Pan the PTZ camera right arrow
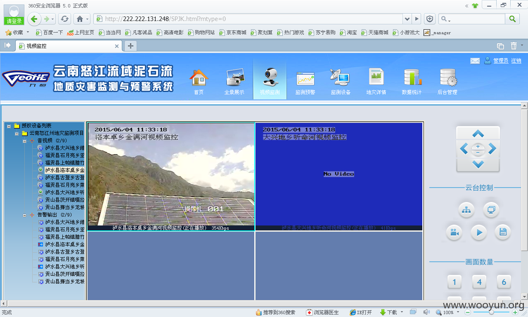 [492, 148]
